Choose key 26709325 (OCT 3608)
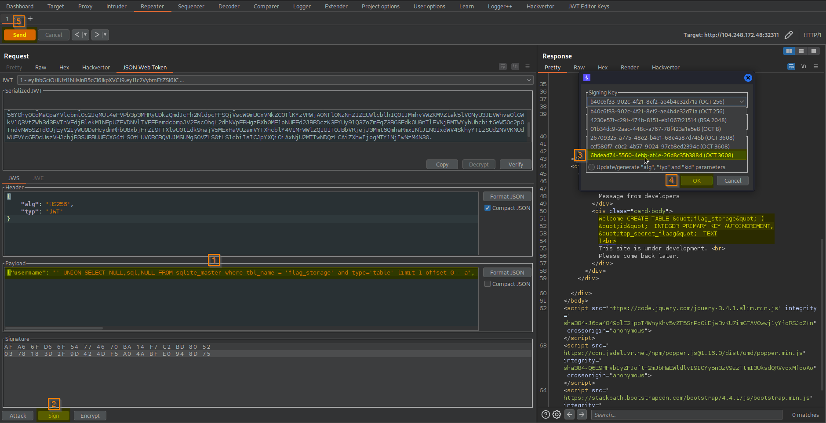The width and height of the screenshot is (826, 423). pyautogui.click(x=666, y=137)
